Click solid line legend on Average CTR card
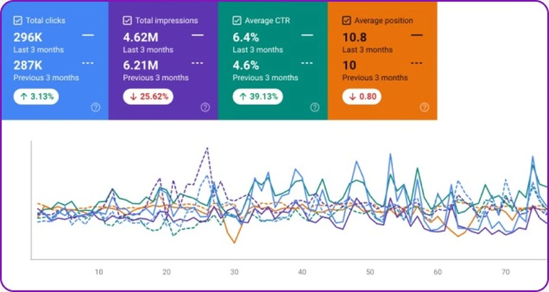 (x=307, y=35)
